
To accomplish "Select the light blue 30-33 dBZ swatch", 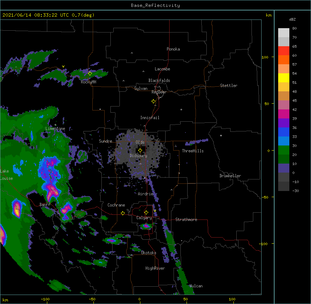I will click(284, 141).
